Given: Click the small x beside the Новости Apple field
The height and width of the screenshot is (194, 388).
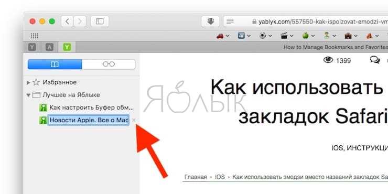Looking at the screenshot, I should 134,120.
